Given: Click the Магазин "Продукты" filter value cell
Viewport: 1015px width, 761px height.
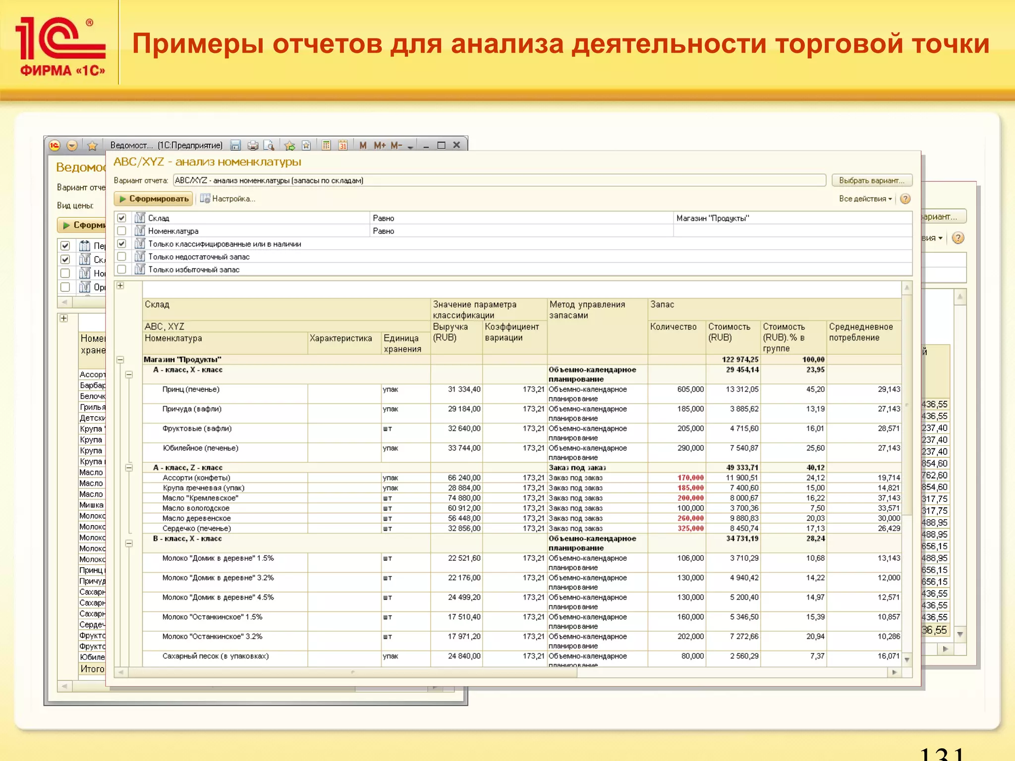Looking at the screenshot, I should point(792,218).
